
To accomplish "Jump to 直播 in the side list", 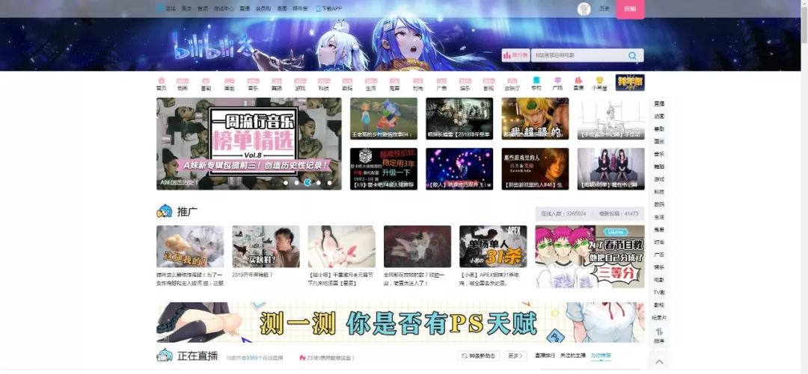I will (x=659, y=104).
